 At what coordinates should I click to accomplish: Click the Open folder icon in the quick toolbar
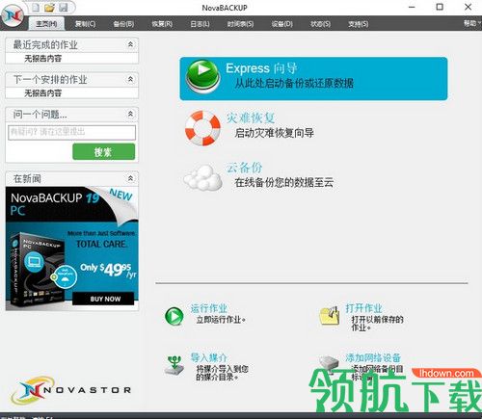(49, 8)
